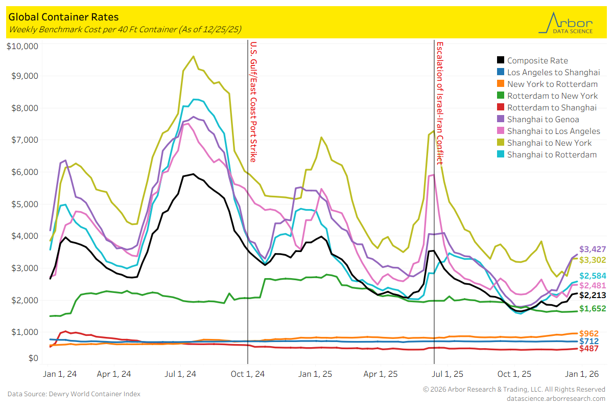
Task: Select the green Rotterdam to New York swatch
Action: 501,96
